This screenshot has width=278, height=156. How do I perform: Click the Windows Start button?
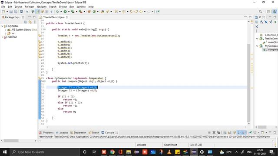pos(5,152)
